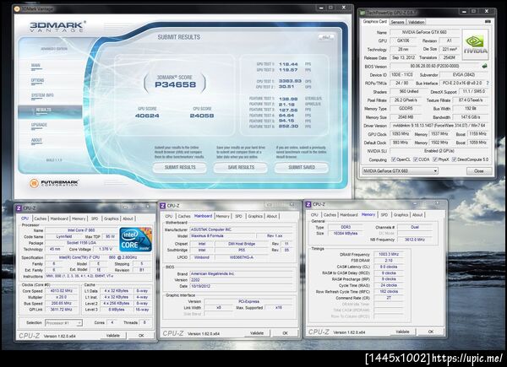Click the Z icon of the CPU-Z Memory window
Viewport: 507px width, 367px height.
308,204
